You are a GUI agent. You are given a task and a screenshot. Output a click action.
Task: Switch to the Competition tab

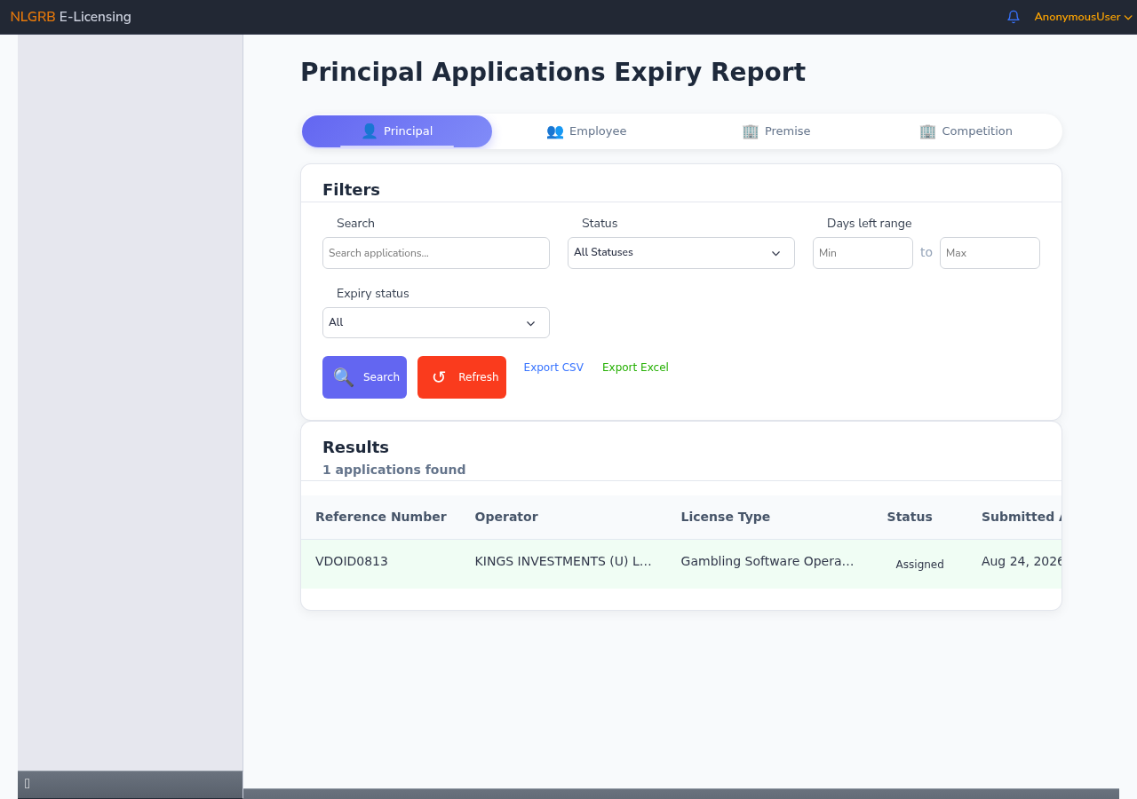966,131
